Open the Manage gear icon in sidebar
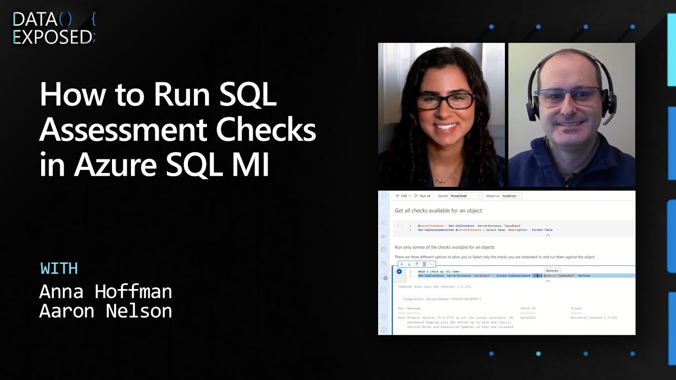 (384, 329)
